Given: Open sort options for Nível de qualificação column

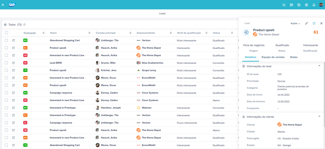Looking at the screenshot, I should click(207, 33).
